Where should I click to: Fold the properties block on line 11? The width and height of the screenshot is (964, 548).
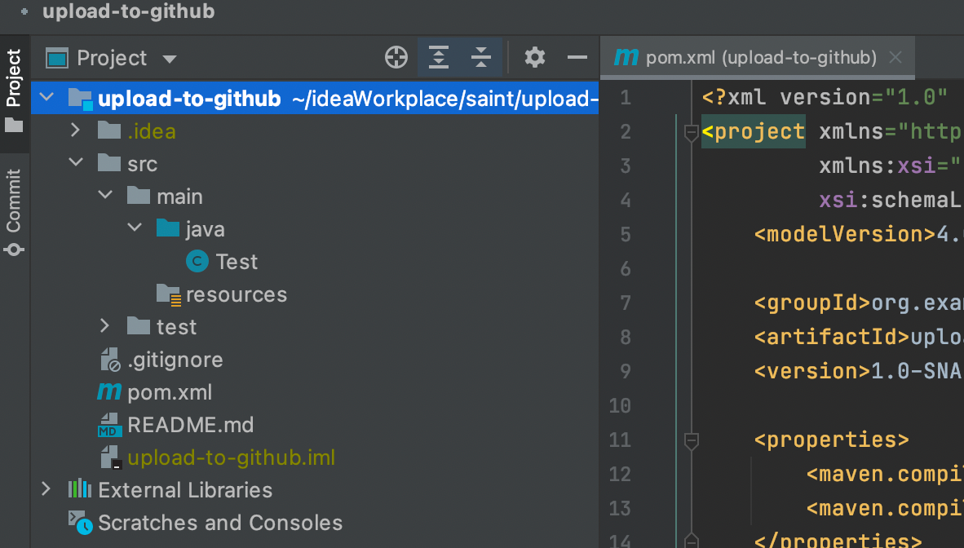pos(691,440)
